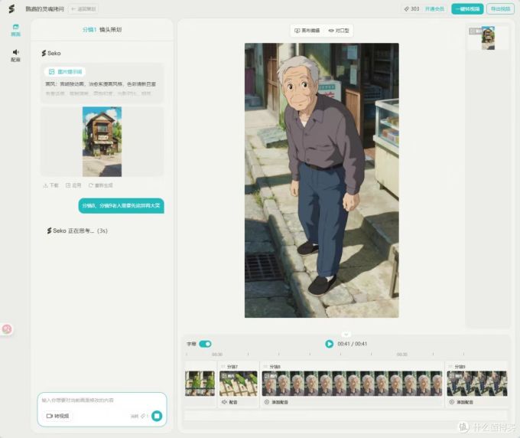Apply the generated house image
Screen dimensions: 520x438
pyautogui.click(x=73, y=185)
